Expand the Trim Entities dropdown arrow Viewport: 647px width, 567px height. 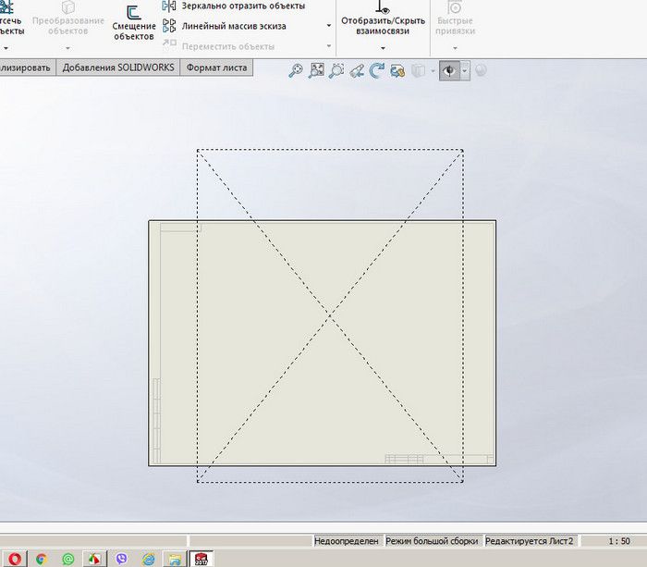(6, 47)
